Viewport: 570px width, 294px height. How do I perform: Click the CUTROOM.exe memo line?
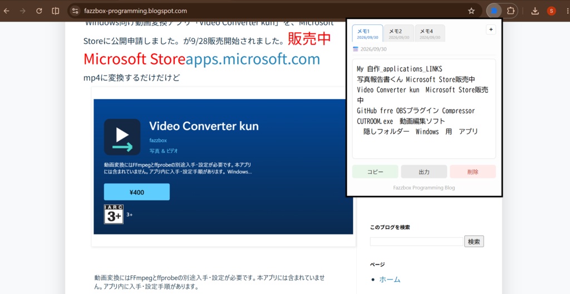click(401, 121)
